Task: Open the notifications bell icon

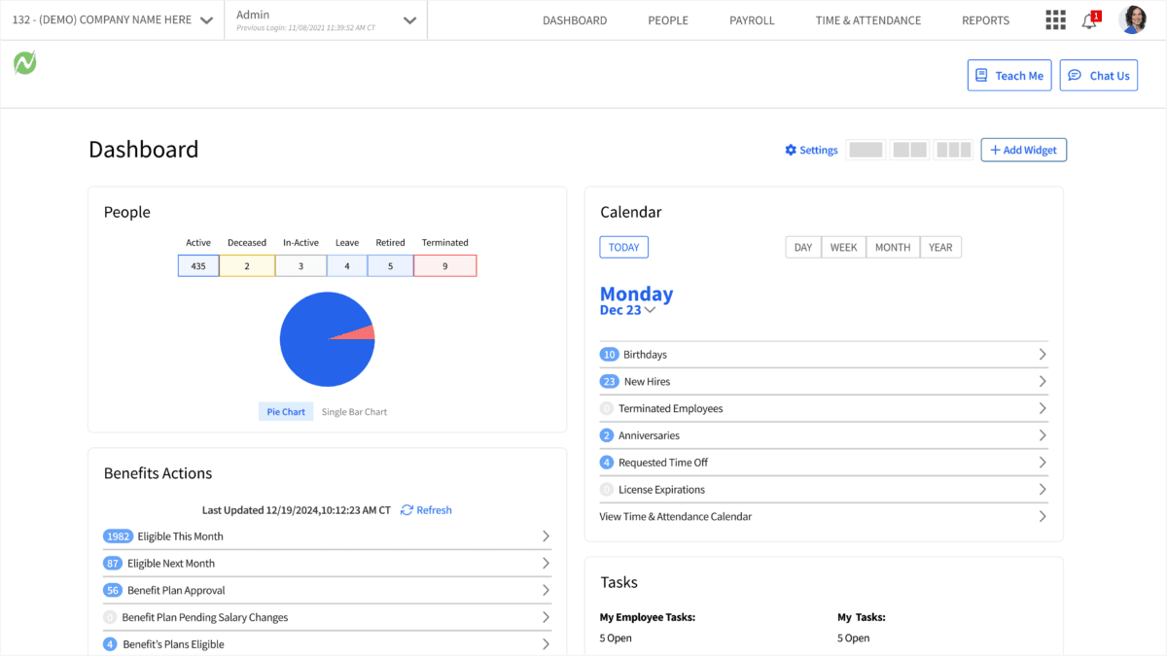Action: tap(1089, 20)
